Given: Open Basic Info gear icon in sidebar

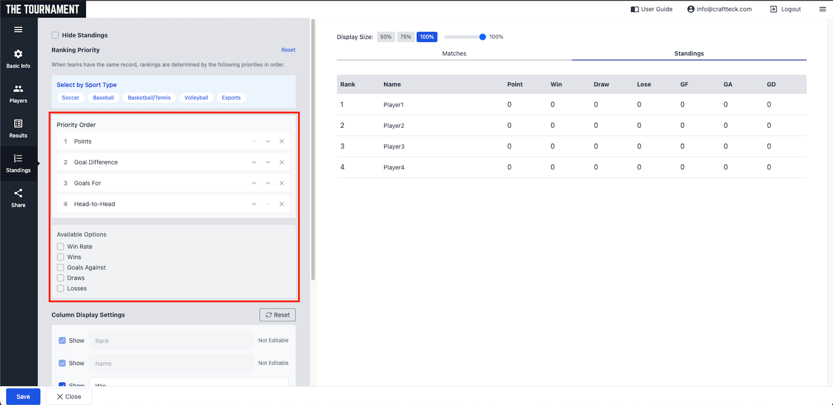Looking at the screenshot, I should pyautogui.click(x=18, y=54).
